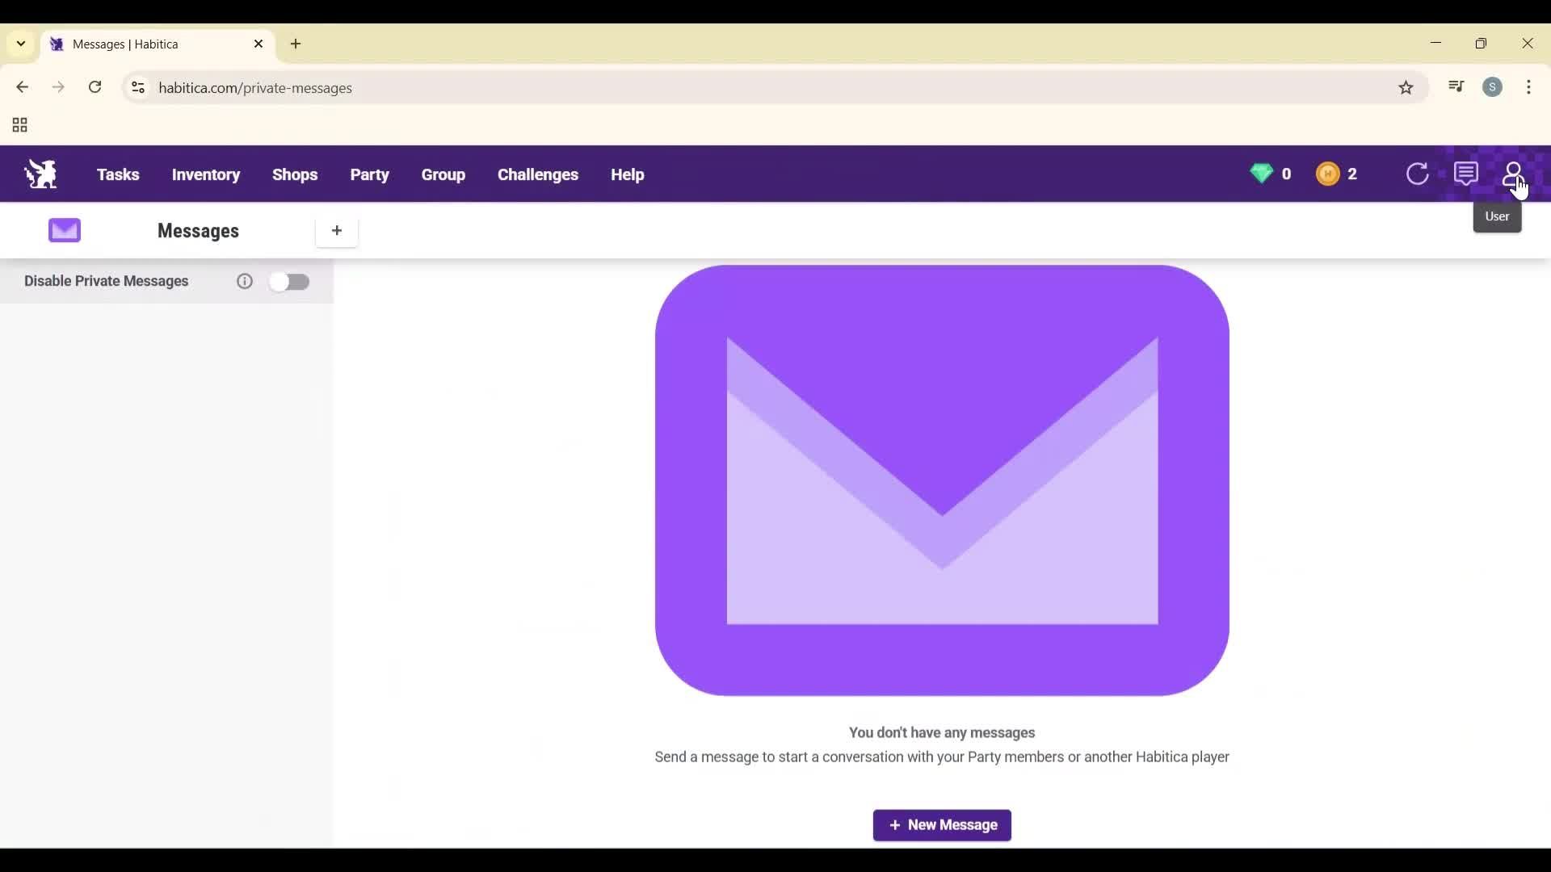
Task: Click the New Message button
Action: 942,825
